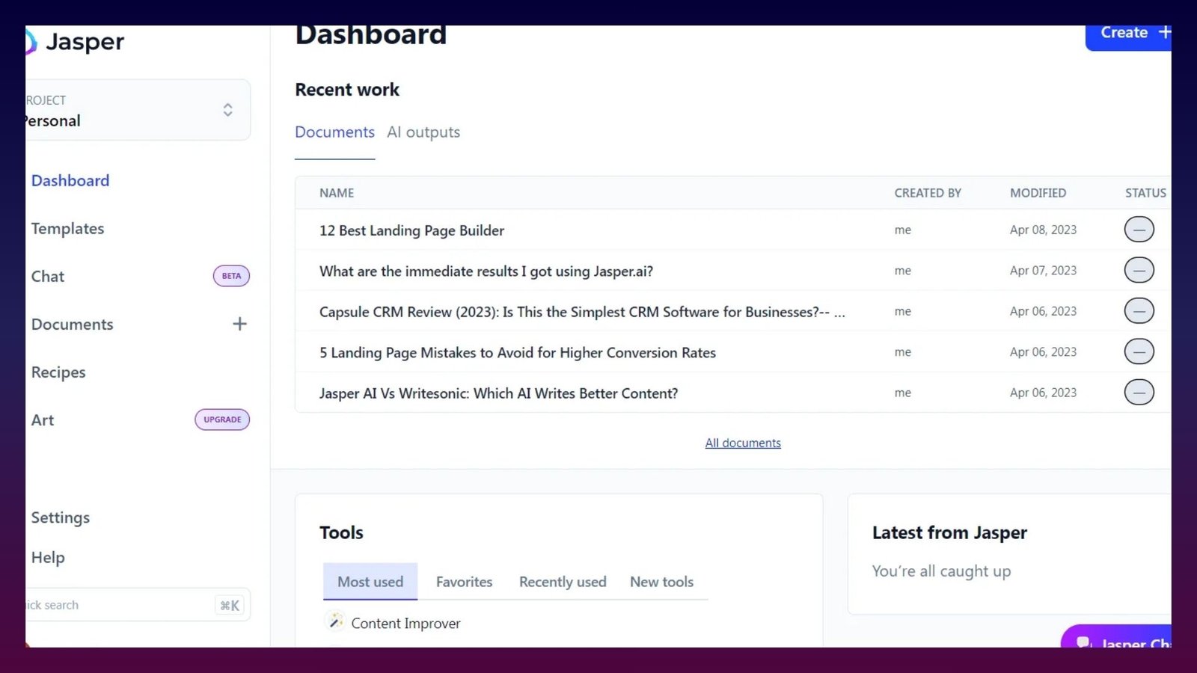Select Templates in the sidebar

pyautogui.click(x=67, y=228)
